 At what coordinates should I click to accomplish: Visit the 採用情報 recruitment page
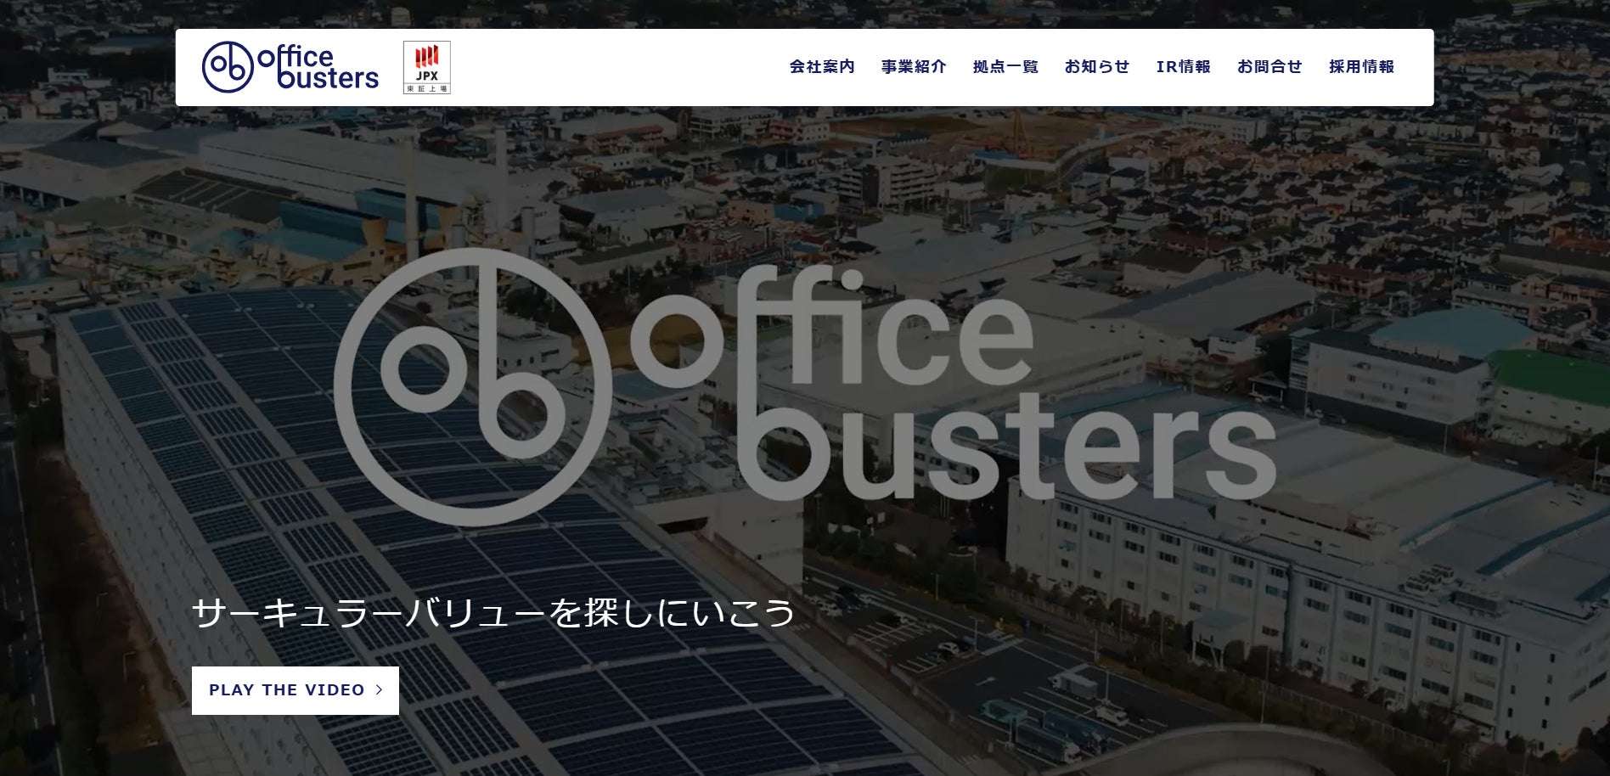pyautogui.click(x=1361, y=66)
